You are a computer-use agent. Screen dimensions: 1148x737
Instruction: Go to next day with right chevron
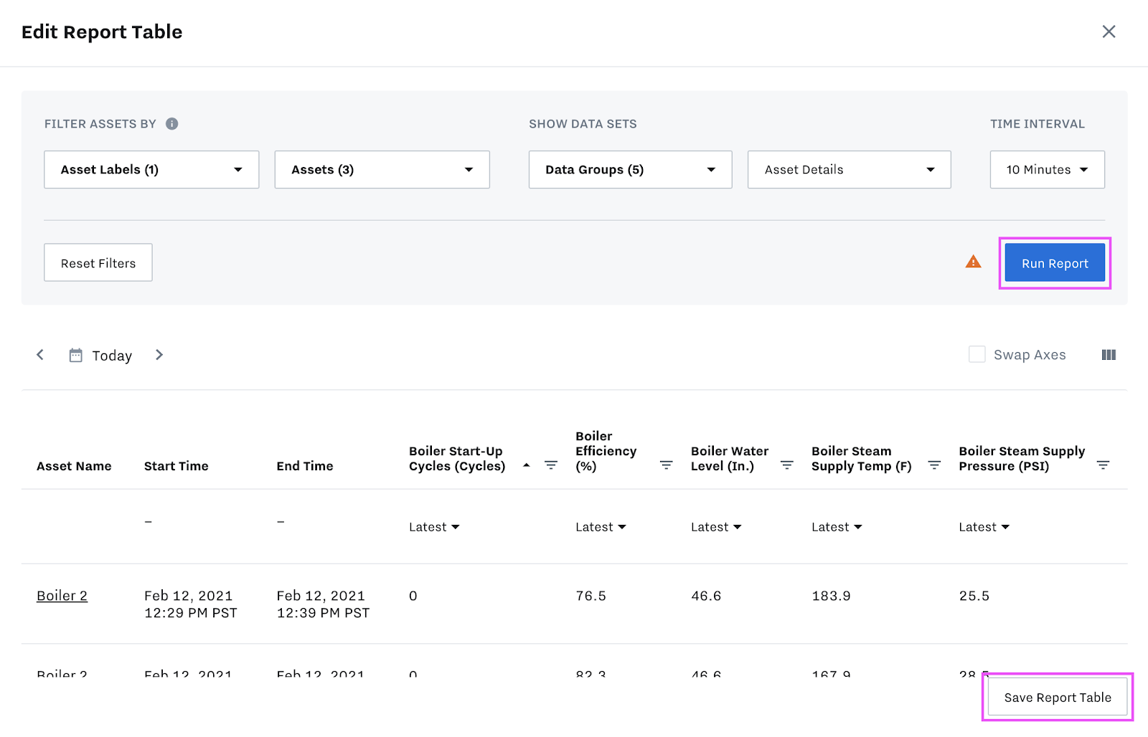pyautogui.click(x=159, y=355)
